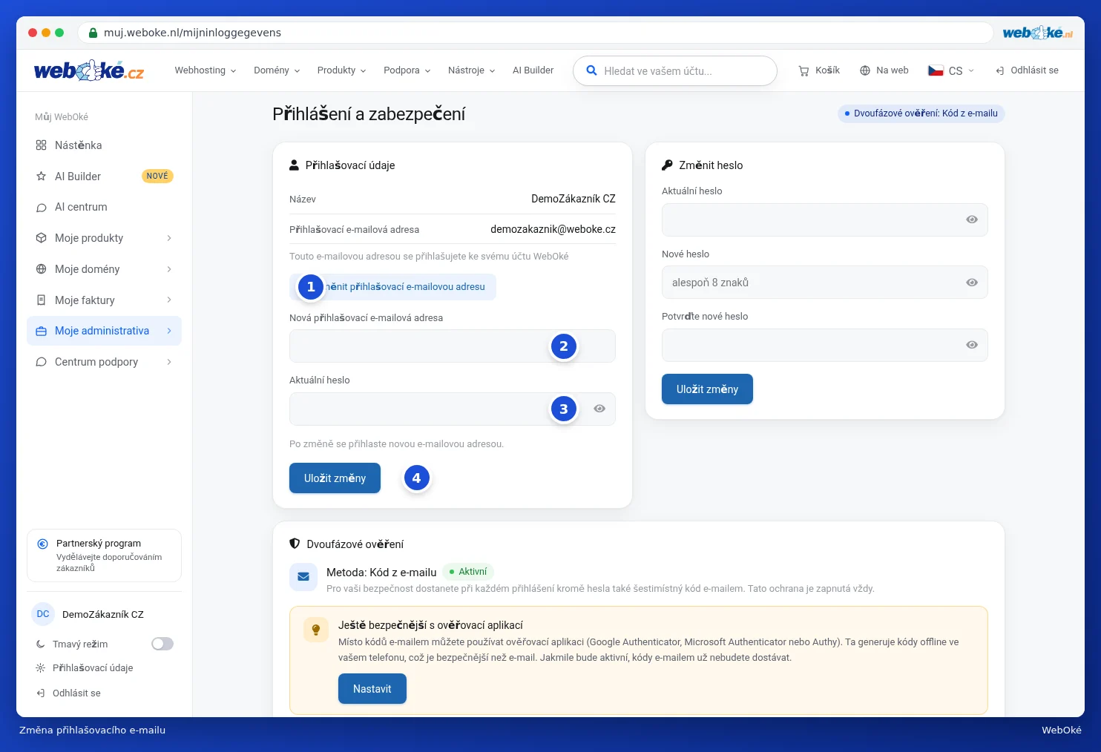
Task: Click the WebOké.cz logo in header
Action: pos(89,70)
